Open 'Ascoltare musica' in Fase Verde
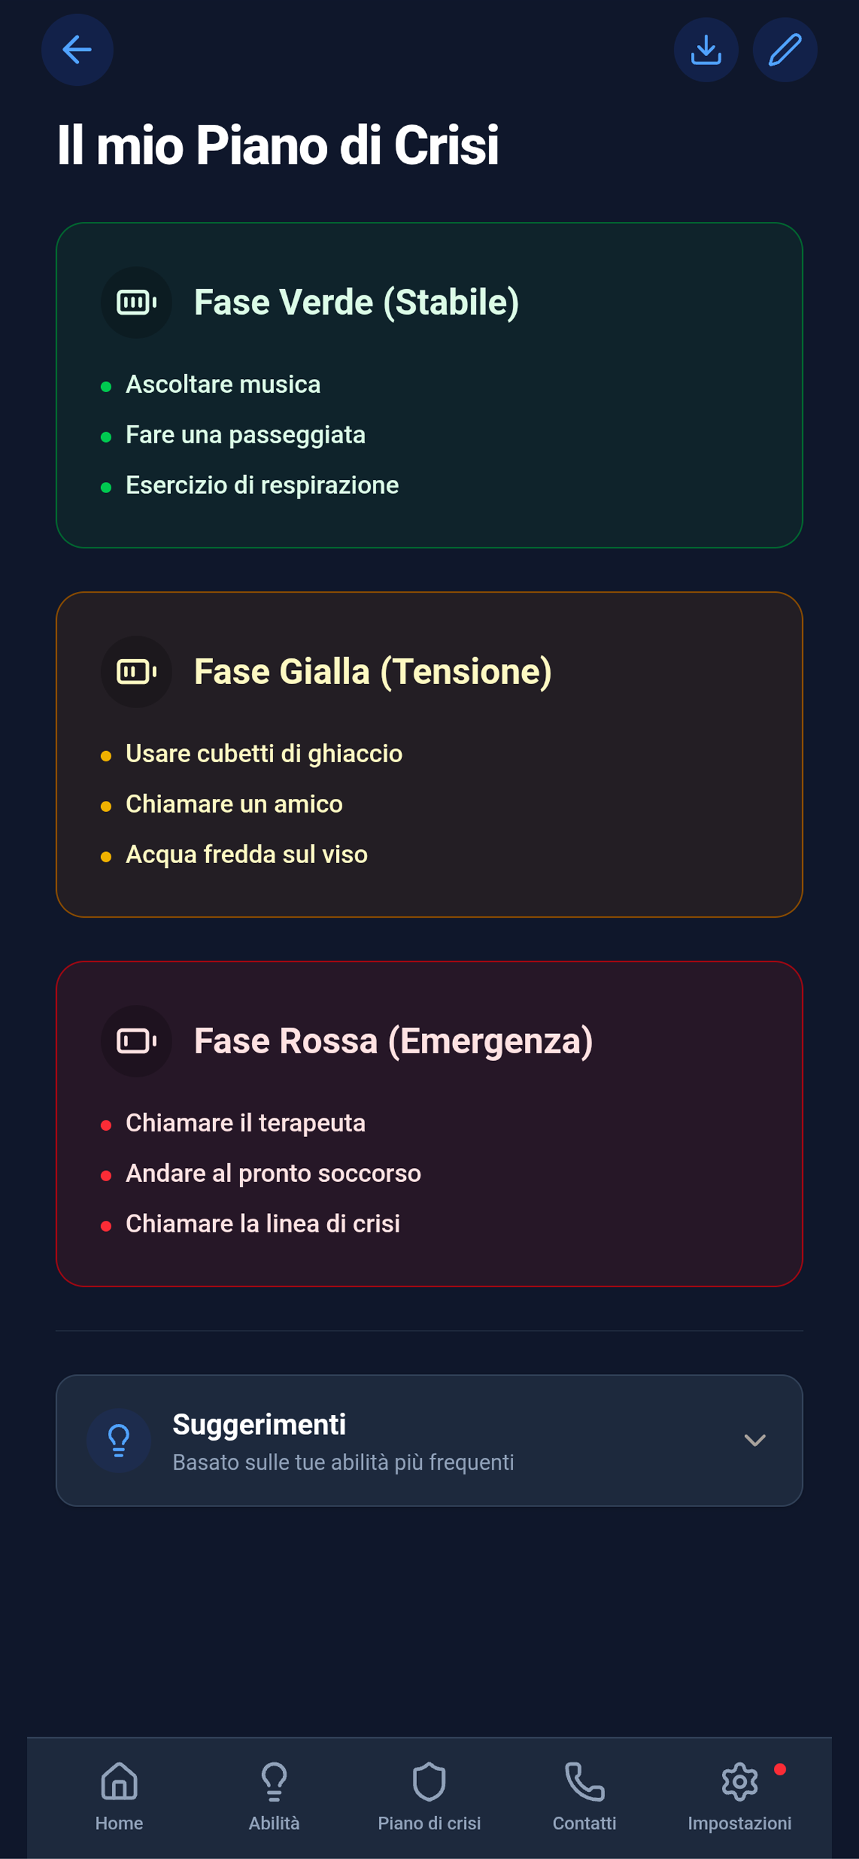This screenshot has height=1859, width=859. [224, 385]
